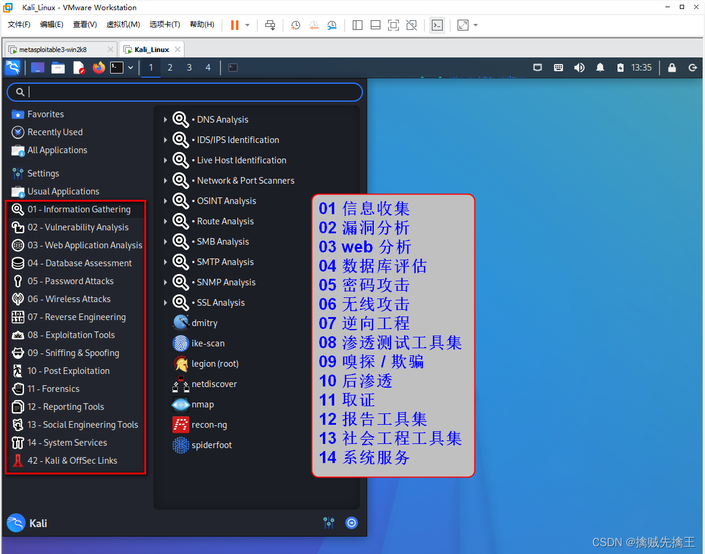Click the keyboard icon in Kali panel
705x554 pixels.
click(x=558, y=68)
